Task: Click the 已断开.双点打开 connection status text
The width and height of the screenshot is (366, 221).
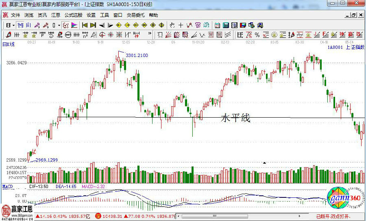Action: [x=334, y=216]
